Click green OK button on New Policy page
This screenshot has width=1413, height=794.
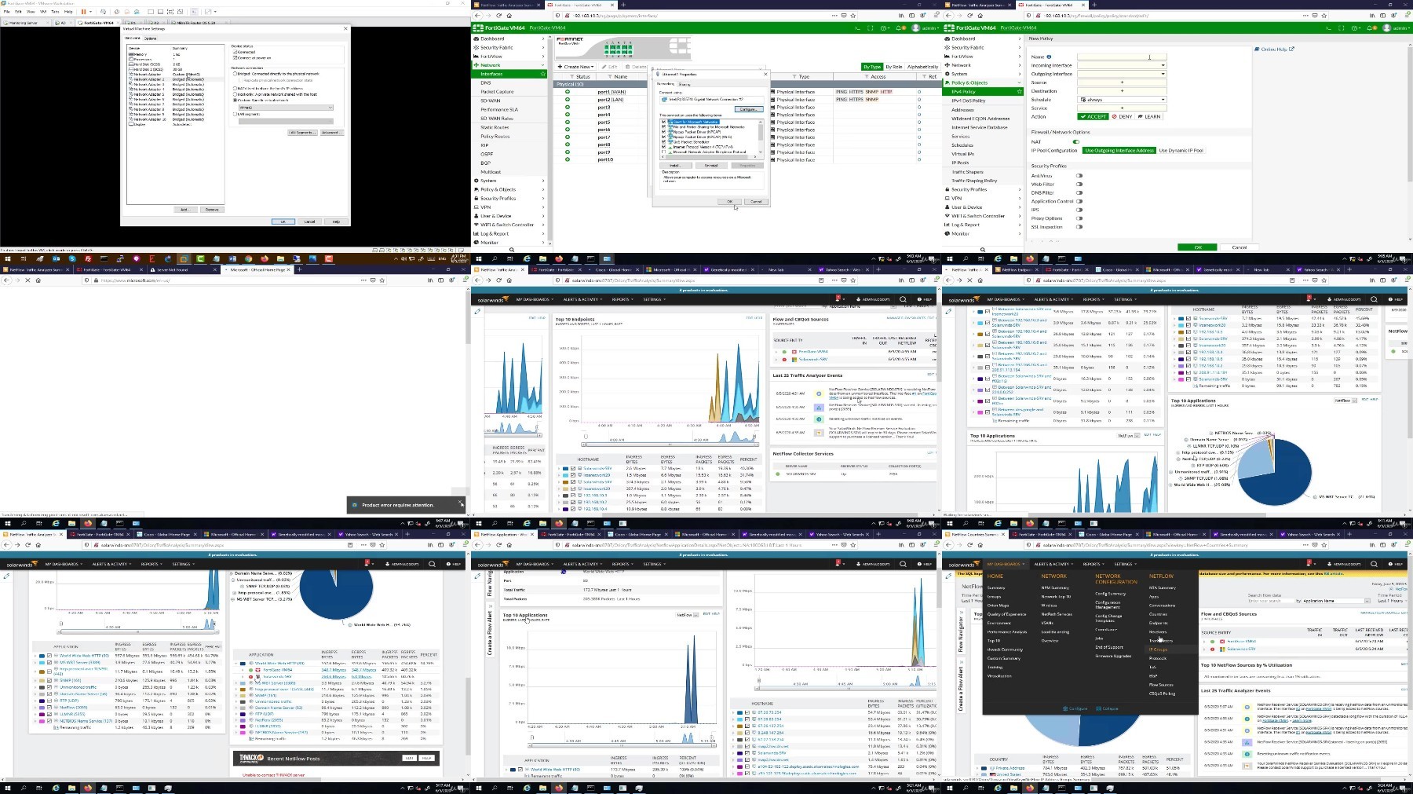point(1198,247)
